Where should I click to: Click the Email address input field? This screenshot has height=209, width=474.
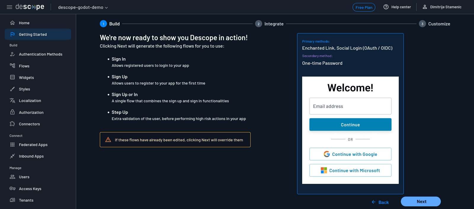coord(350,106)
